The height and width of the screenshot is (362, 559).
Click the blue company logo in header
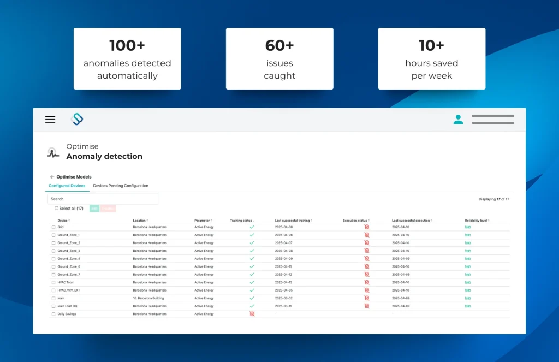coord(77,120)
